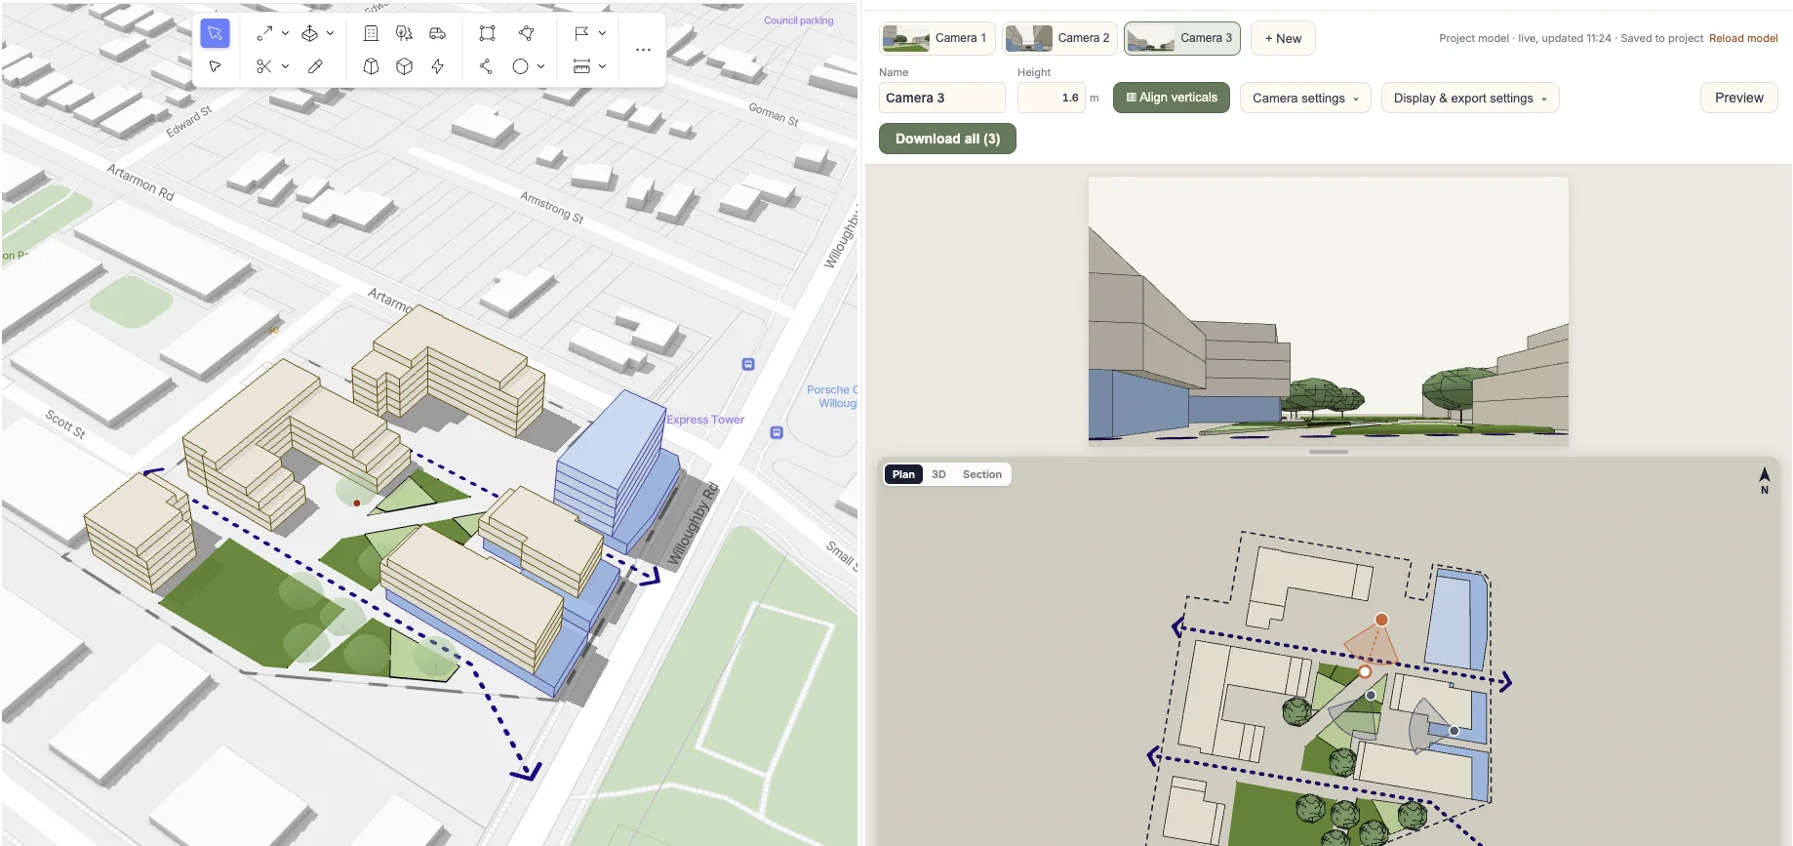Screen dimensions: 1793x846
Task: Expand flag tool options arrow
Action: coord(602,33)
